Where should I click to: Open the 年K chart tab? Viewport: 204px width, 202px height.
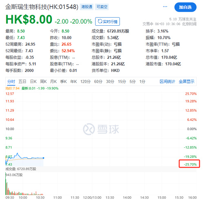coord(73,82)
